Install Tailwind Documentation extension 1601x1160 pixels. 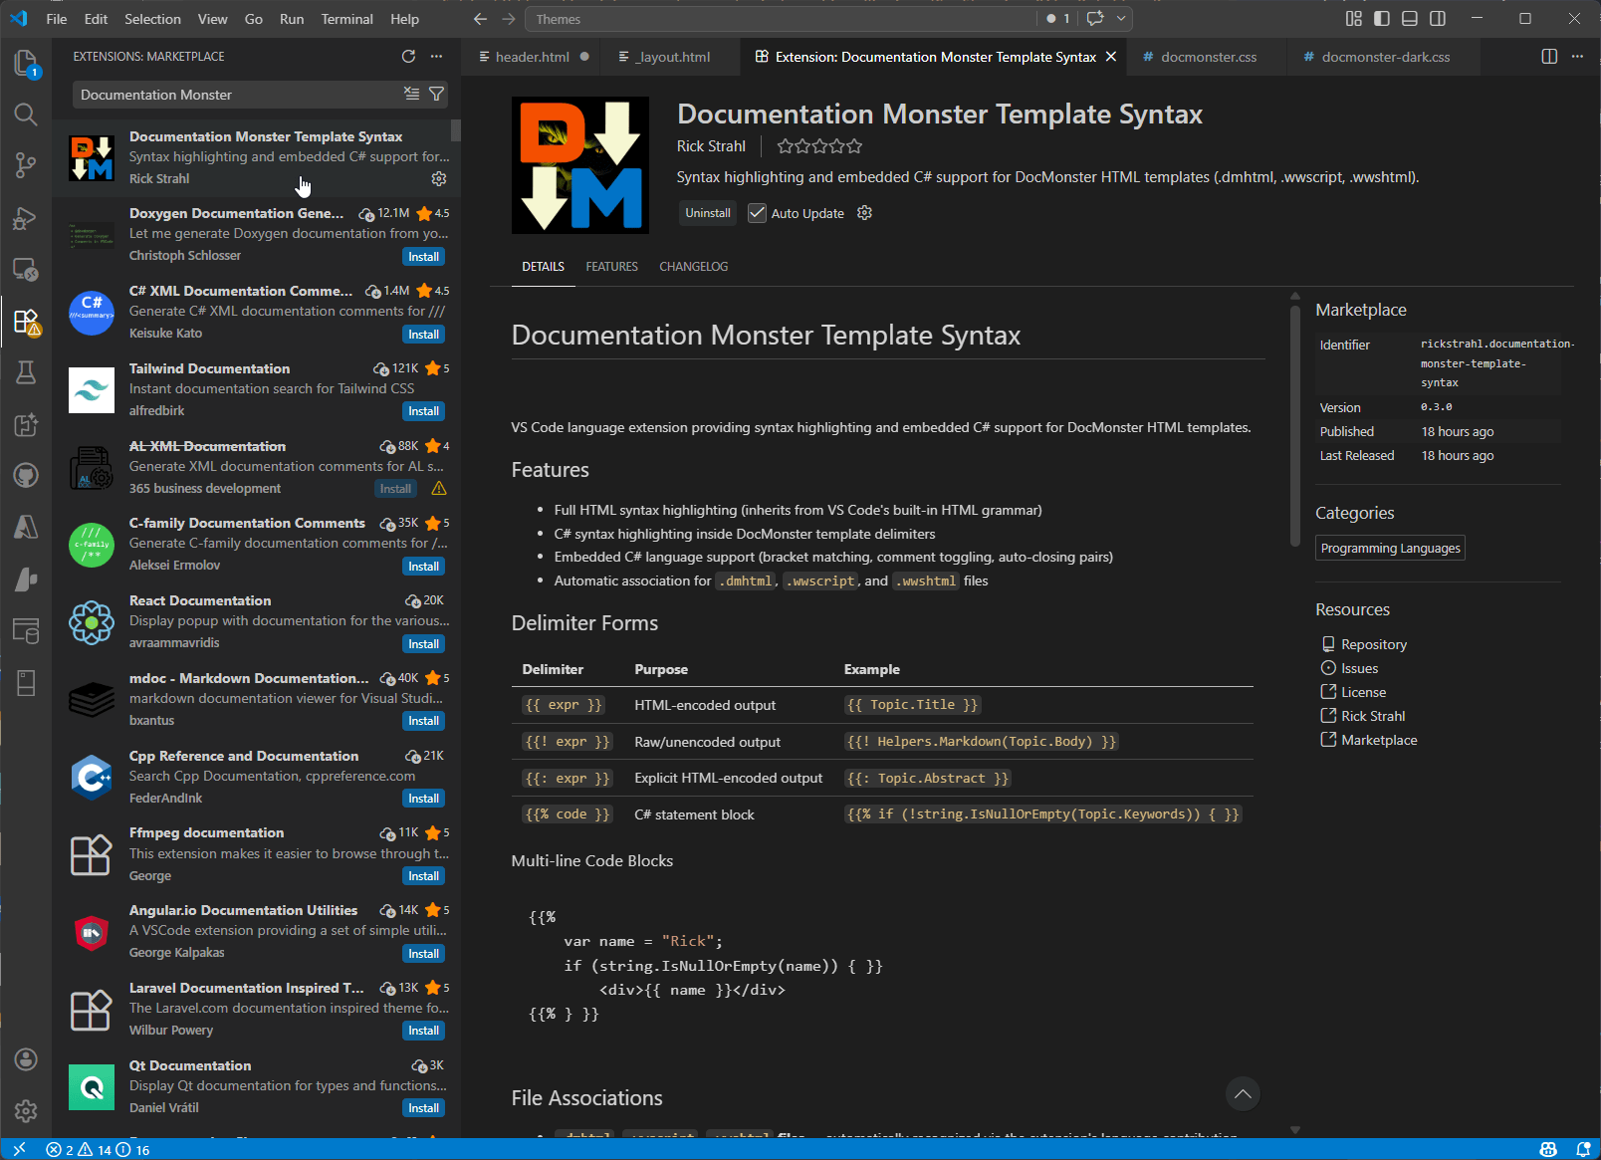click(423, 411)
